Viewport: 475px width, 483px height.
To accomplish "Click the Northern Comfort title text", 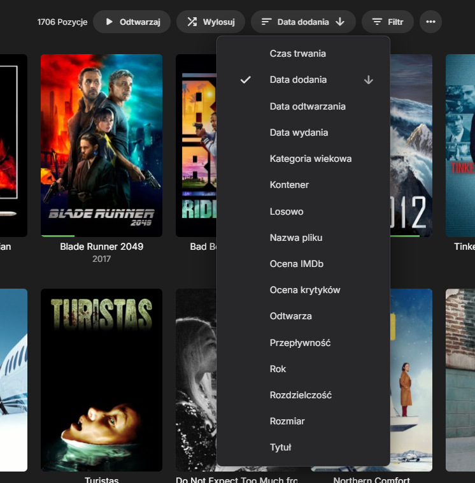I will point(372,479).
